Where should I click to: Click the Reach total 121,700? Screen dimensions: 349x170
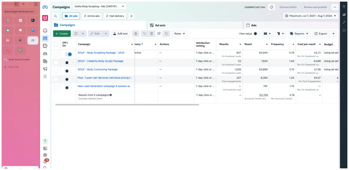tap(263, 95)
